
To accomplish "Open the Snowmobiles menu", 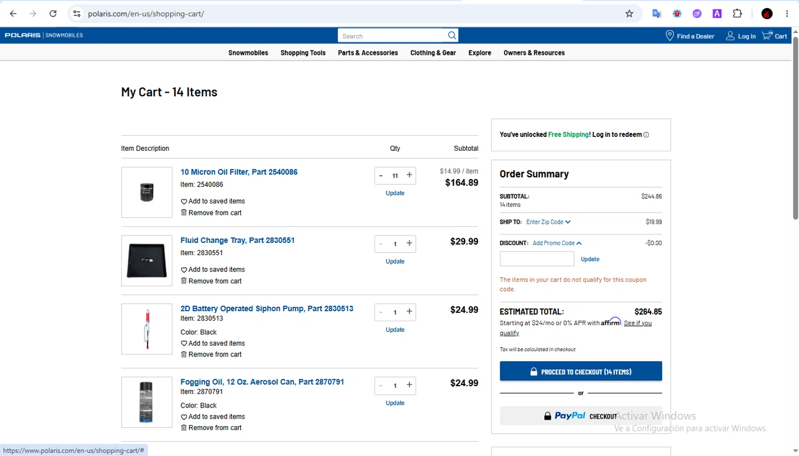I will tap(248, 53).
